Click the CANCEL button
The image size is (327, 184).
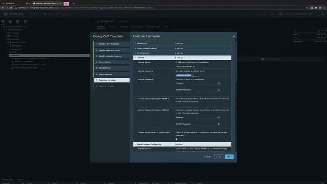207,157
